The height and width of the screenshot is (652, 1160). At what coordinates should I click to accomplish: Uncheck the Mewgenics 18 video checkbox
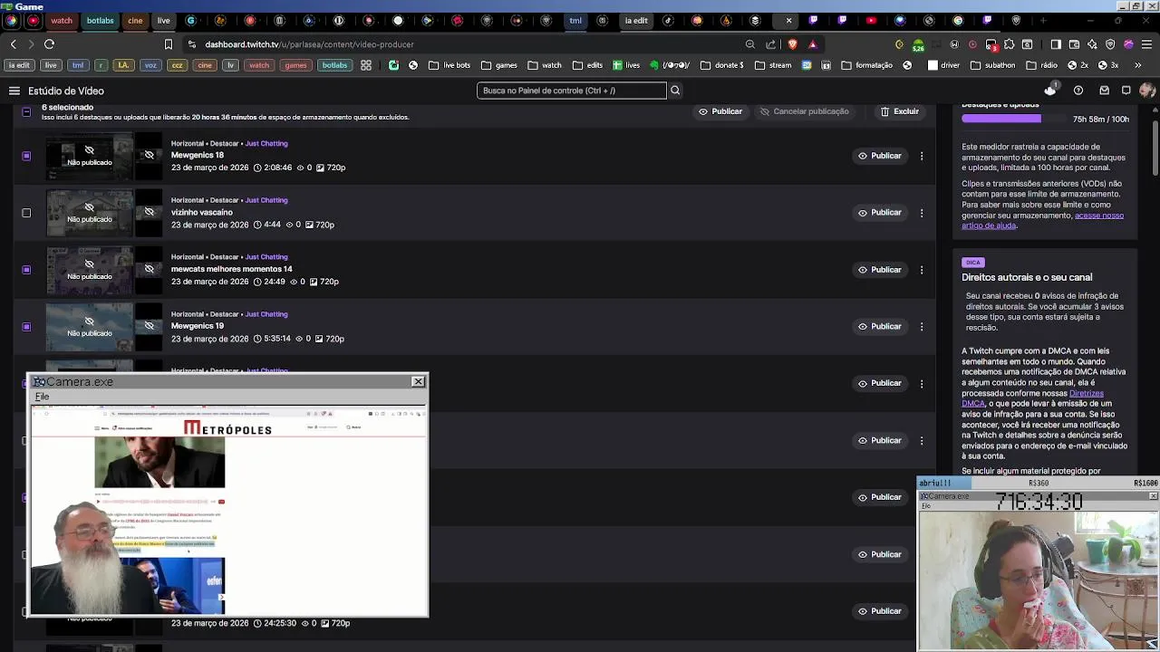tap(26, 156)
